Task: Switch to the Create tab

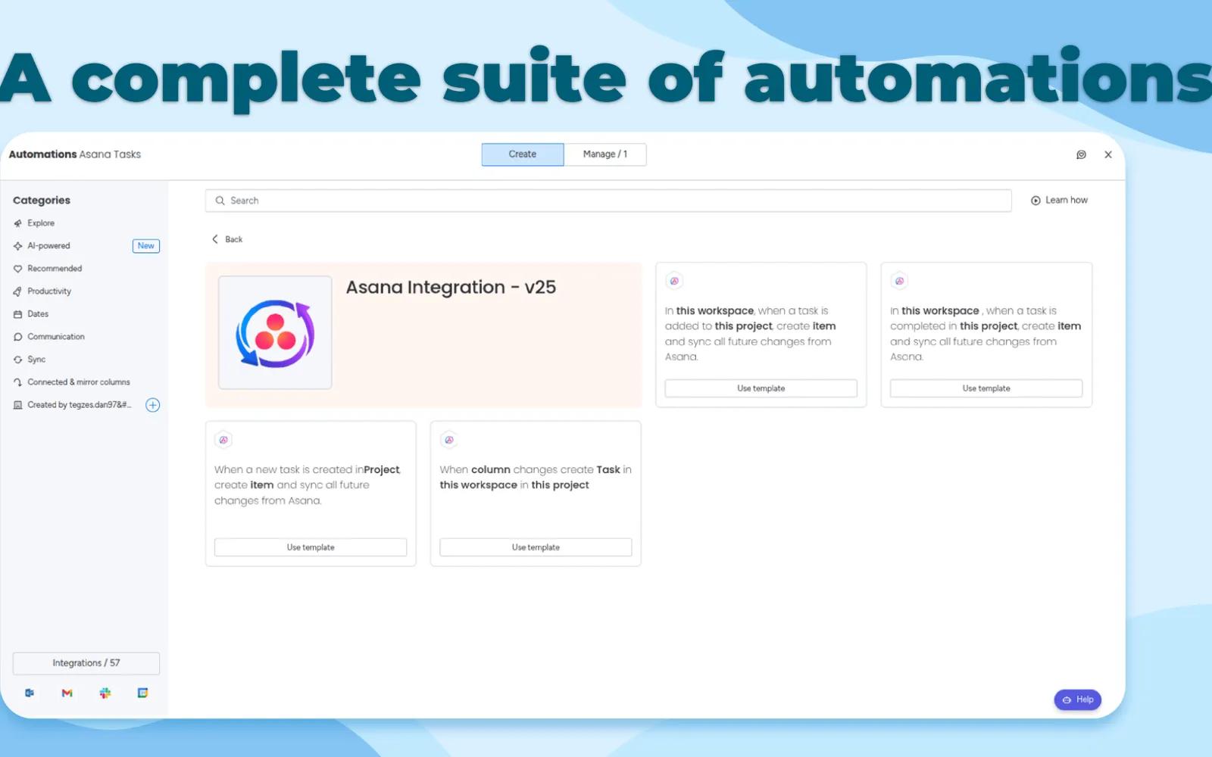Action: (523, 154)
